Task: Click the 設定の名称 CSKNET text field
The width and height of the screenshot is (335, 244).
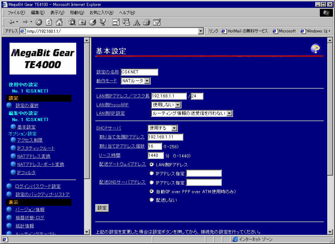Action: (139, 72)
